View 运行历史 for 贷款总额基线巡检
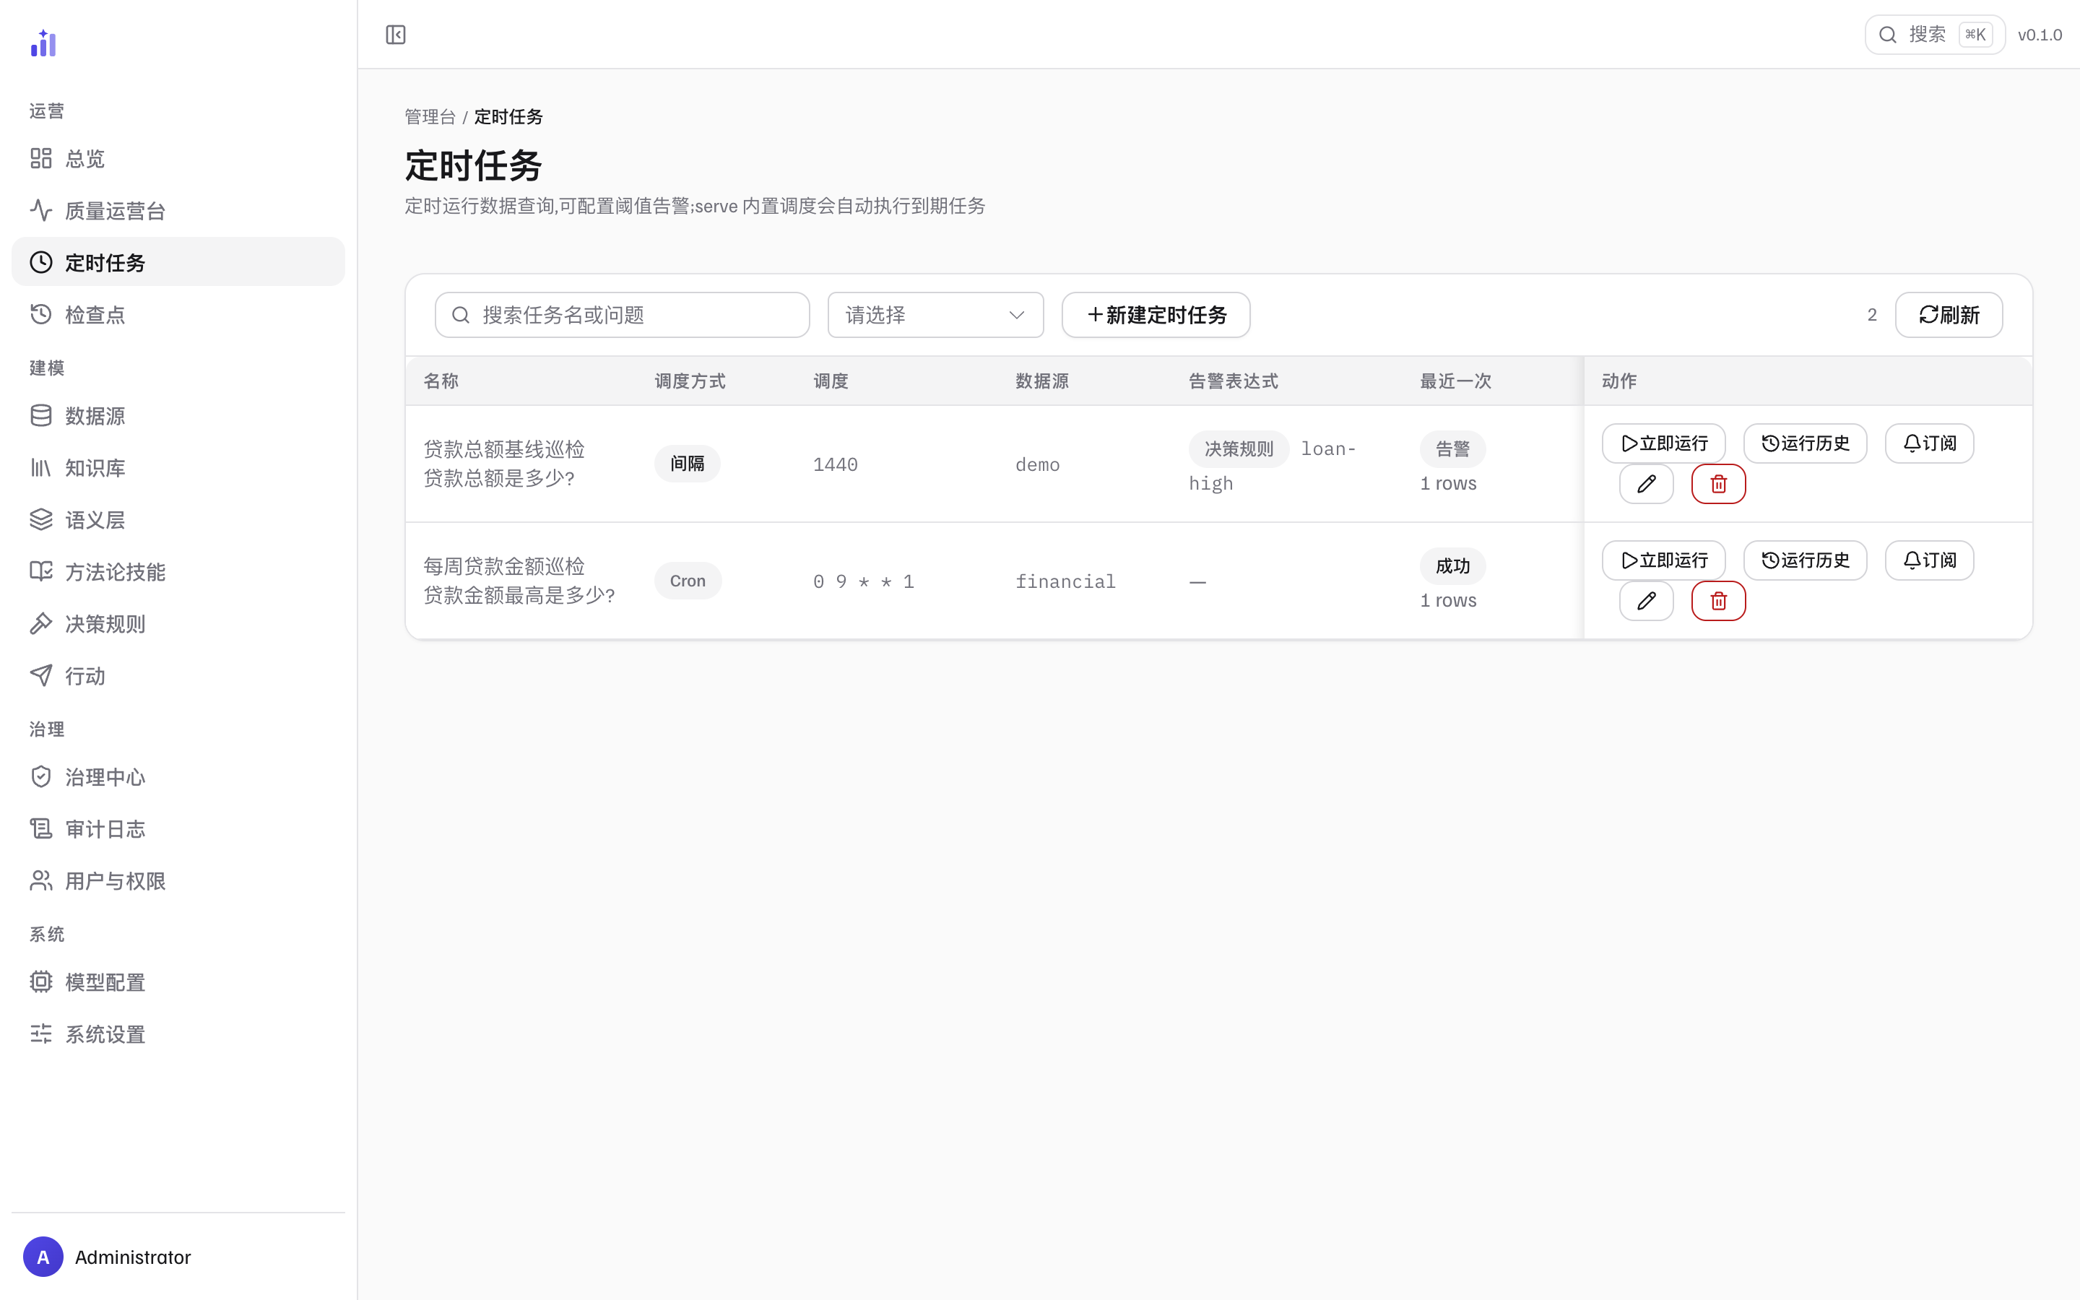Viewport: 2080px width, 1300px height. [x=1805, y=443]
